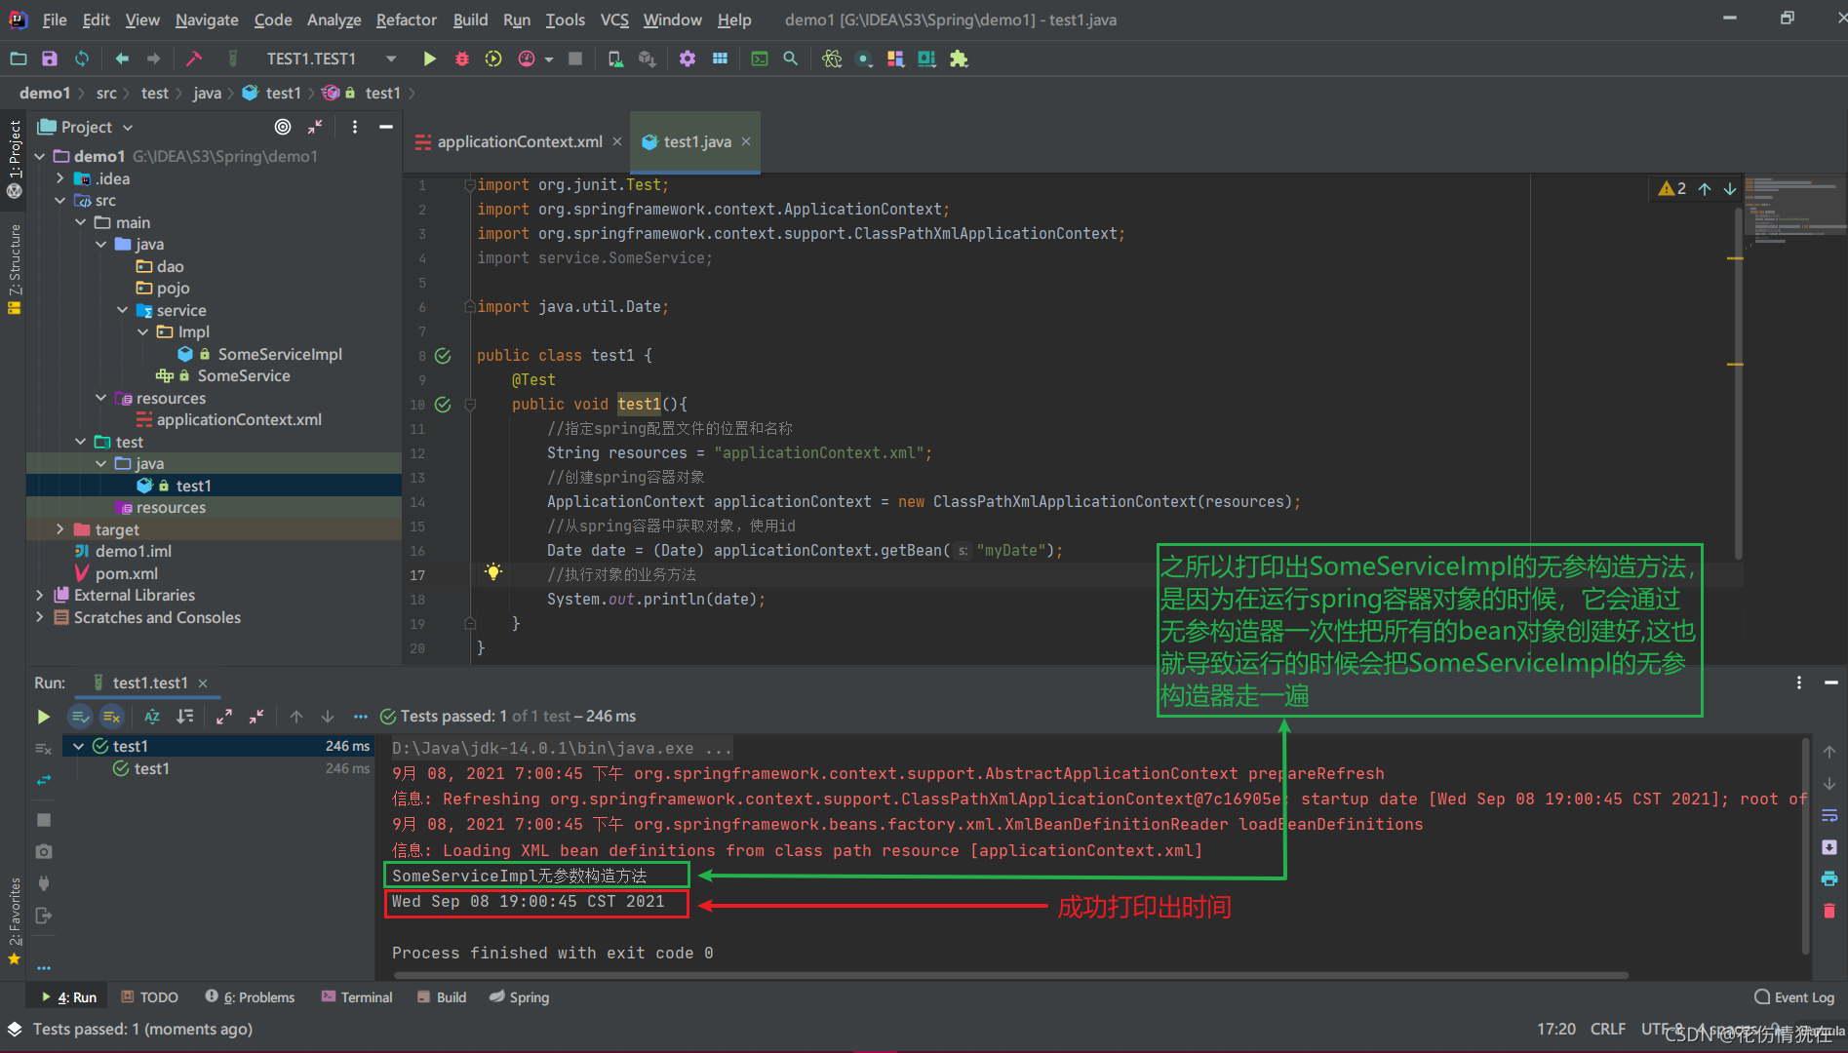
Task: Click the Synchronize refresh icon in toolbar
Action: [82, 58]
